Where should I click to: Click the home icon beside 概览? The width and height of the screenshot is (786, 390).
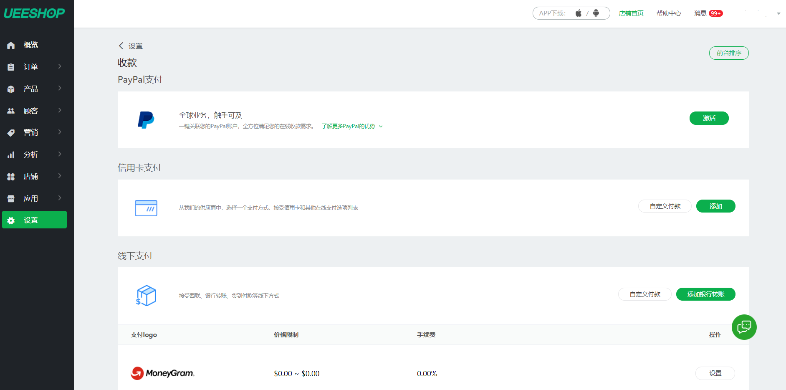click(11, 45)
